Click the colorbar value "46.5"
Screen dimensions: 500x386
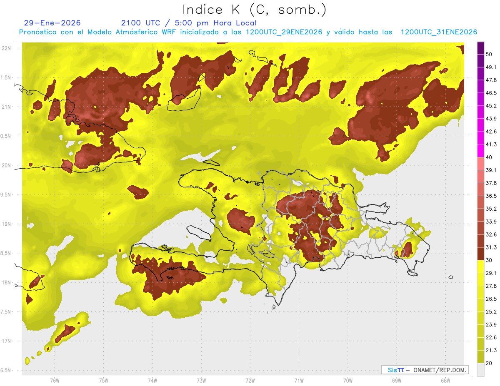coord(491,93)
